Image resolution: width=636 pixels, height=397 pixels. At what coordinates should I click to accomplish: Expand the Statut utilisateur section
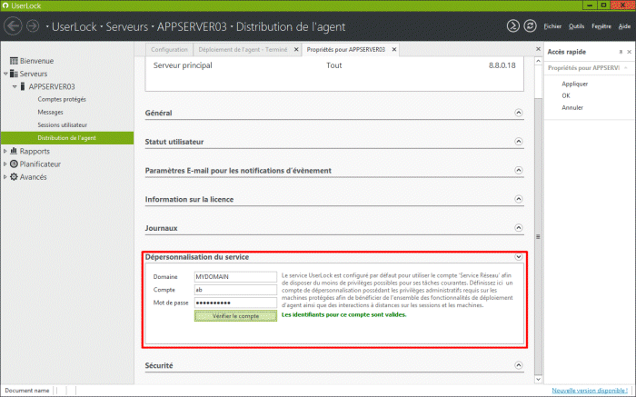click(519, 142)
